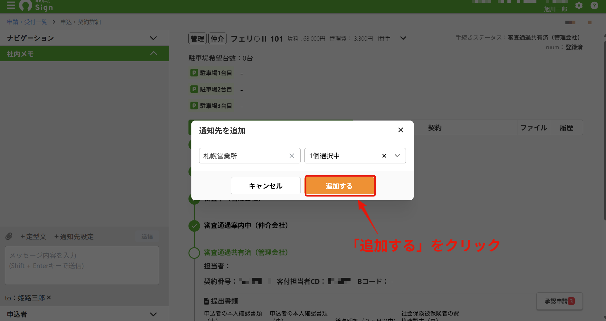Switch to the 履歴 tab
Screen dimensions: 606x321
(566, 128)
